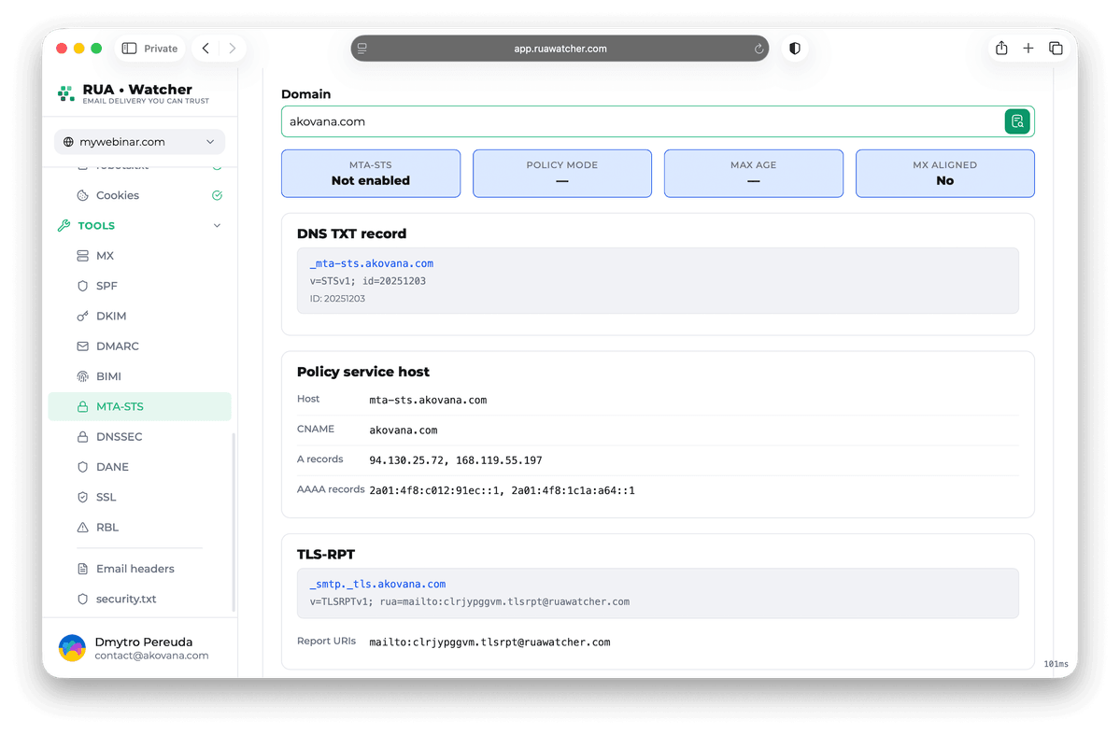Open the SPF tool

[139, 286]
